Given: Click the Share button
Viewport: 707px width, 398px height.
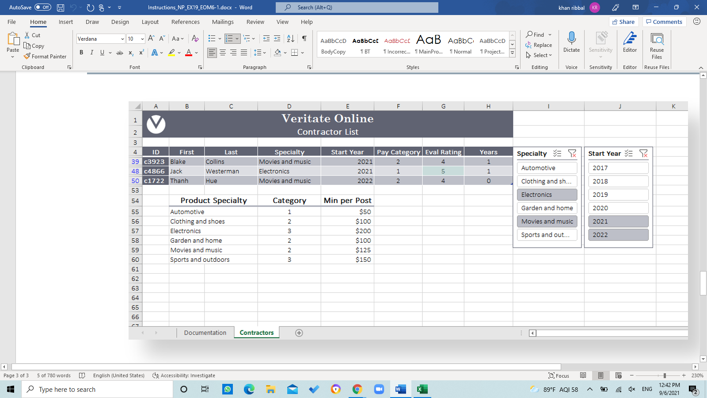Looking at the screenshot, I should click(623, 21).
